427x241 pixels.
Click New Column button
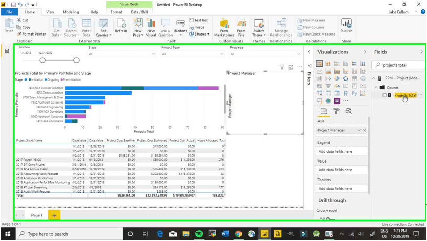click(x=311, y=27)
